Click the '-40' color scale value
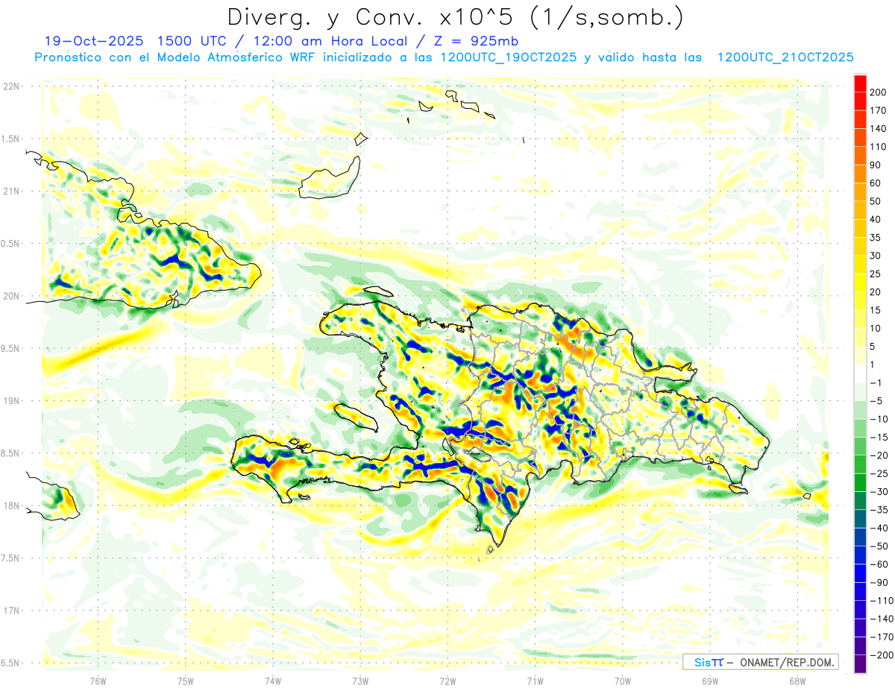 pos(879,528)
